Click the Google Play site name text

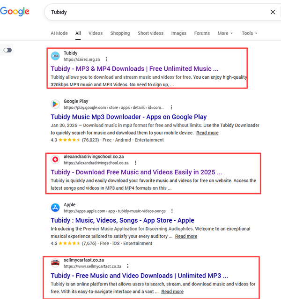[76, 101]
